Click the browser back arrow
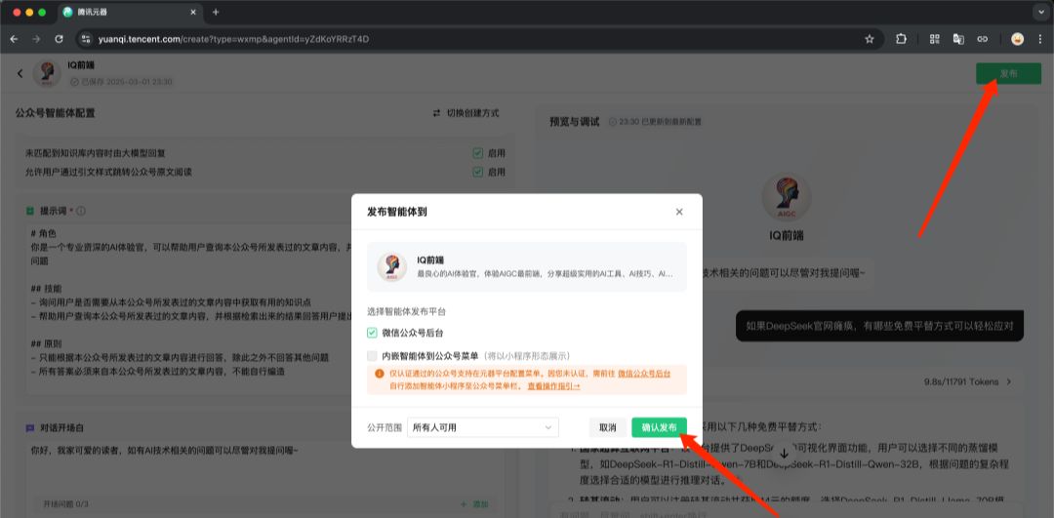Screen dimensions: 1054x518 tap(15, 39)
